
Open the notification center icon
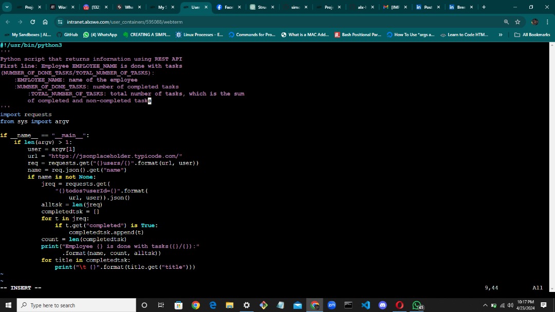click(x=544, y=305)
